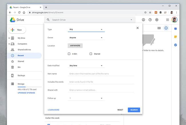Click the Learn More link
Screen dimensions: 186x125
point(54,110)
